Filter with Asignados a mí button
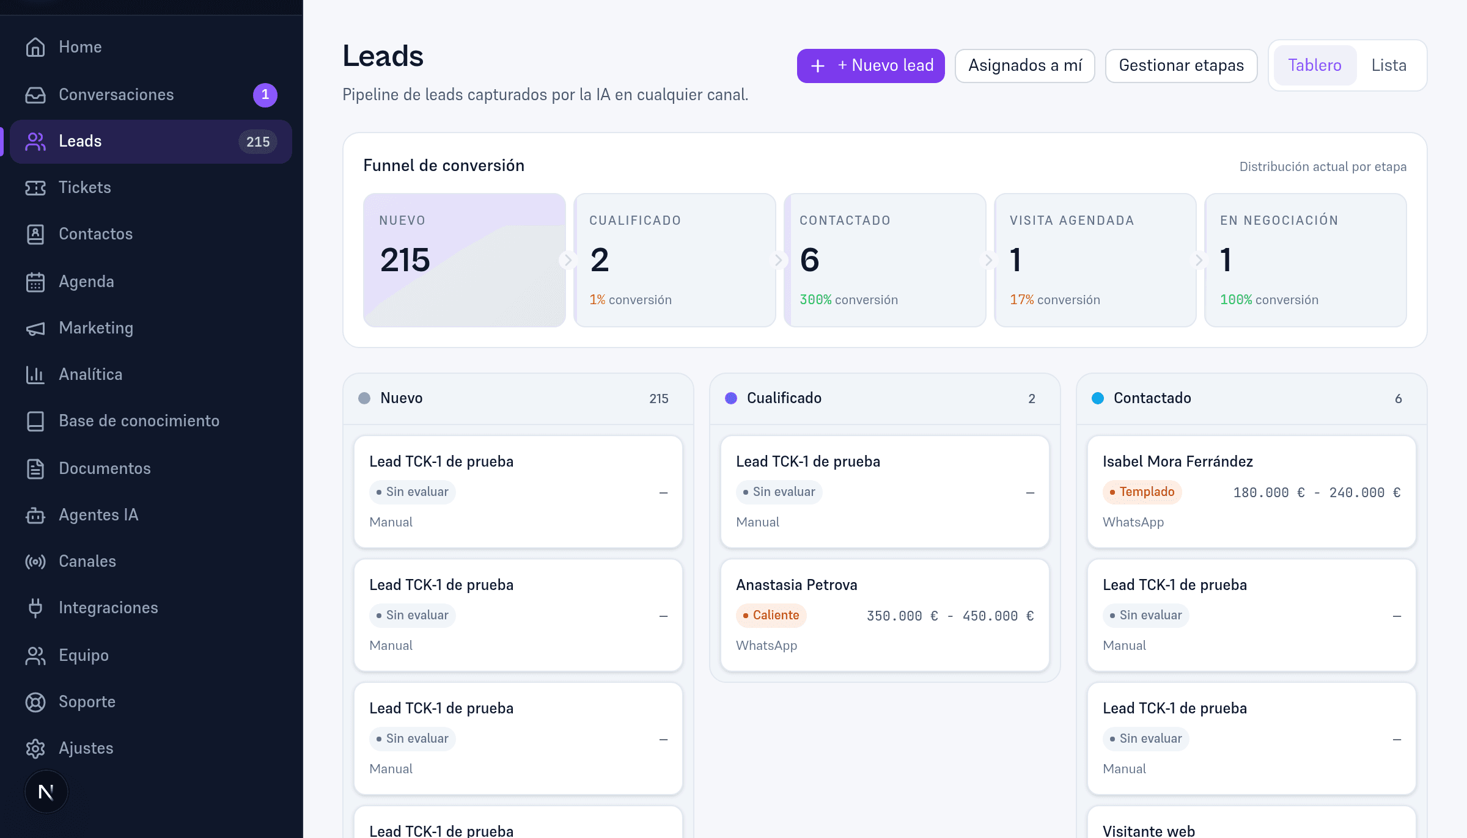 click(x=1025, y=65)
